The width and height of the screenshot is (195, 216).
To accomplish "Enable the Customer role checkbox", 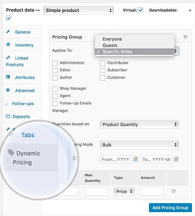I will pyautogui.click(x=103, y=78).
